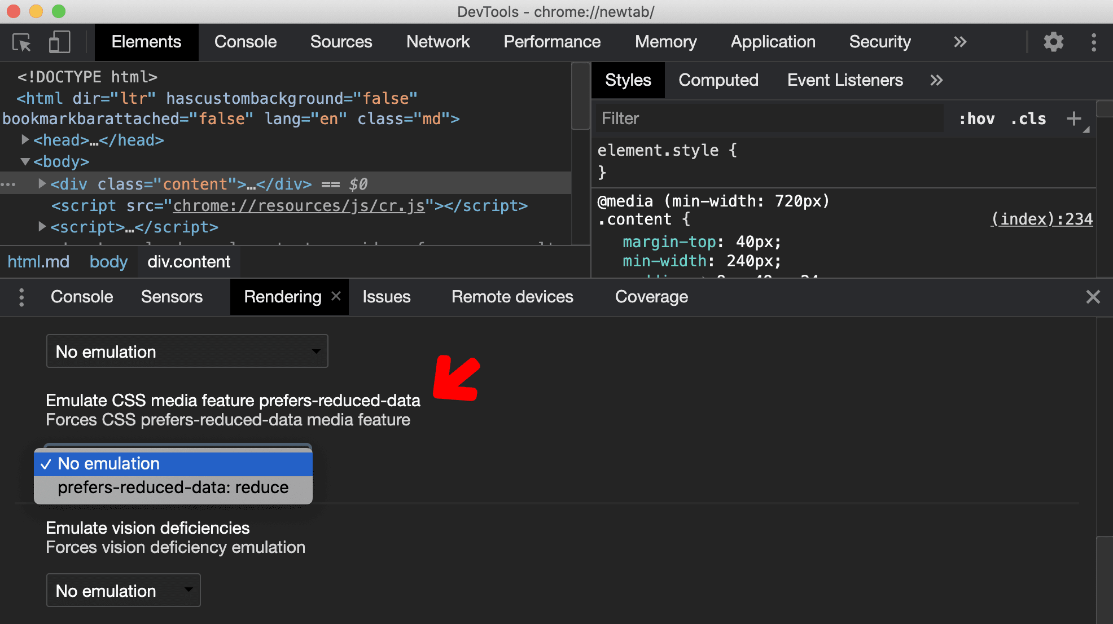Click the Filter styles input field
This screenshot has height=624, width=1113.
764,118
